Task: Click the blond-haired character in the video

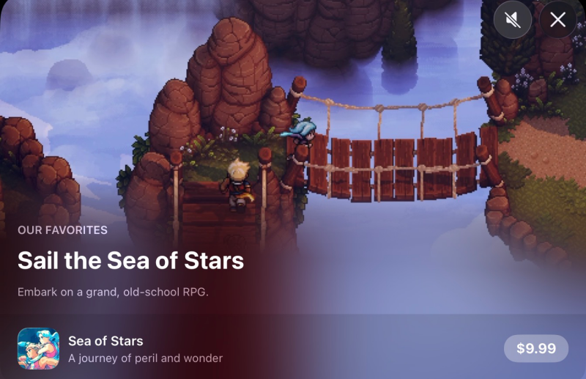Action: (237, 185)
